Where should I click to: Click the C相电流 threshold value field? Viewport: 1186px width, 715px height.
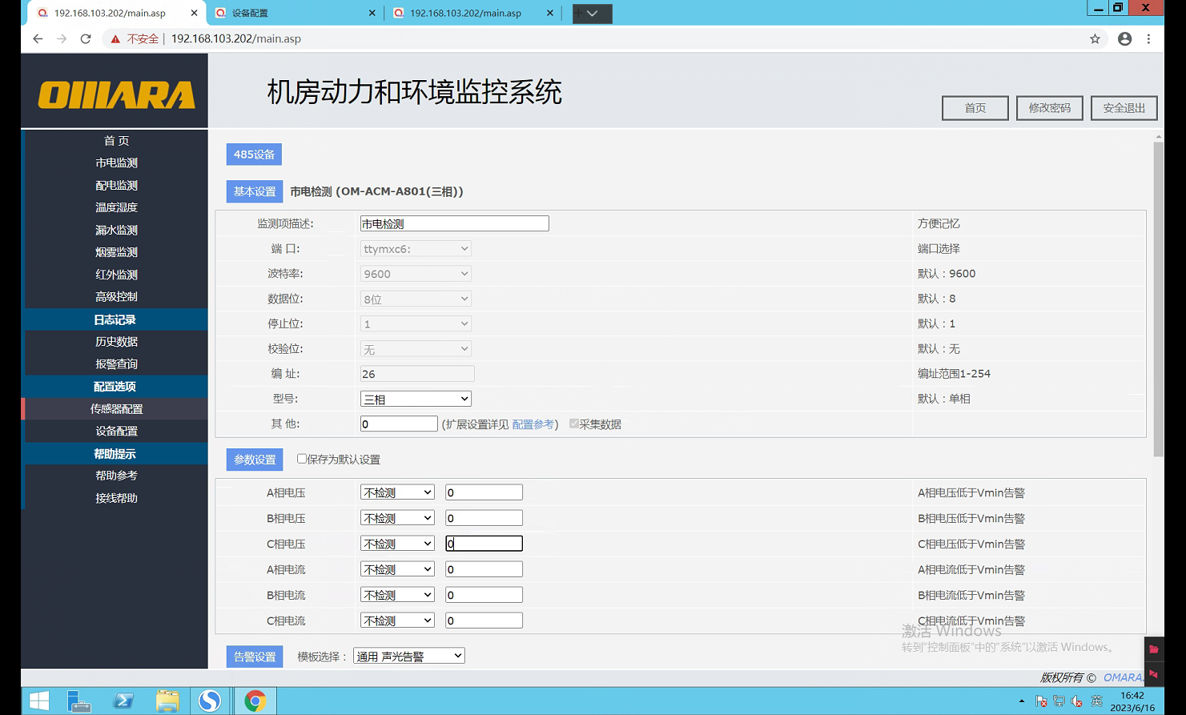pos(484,621)
